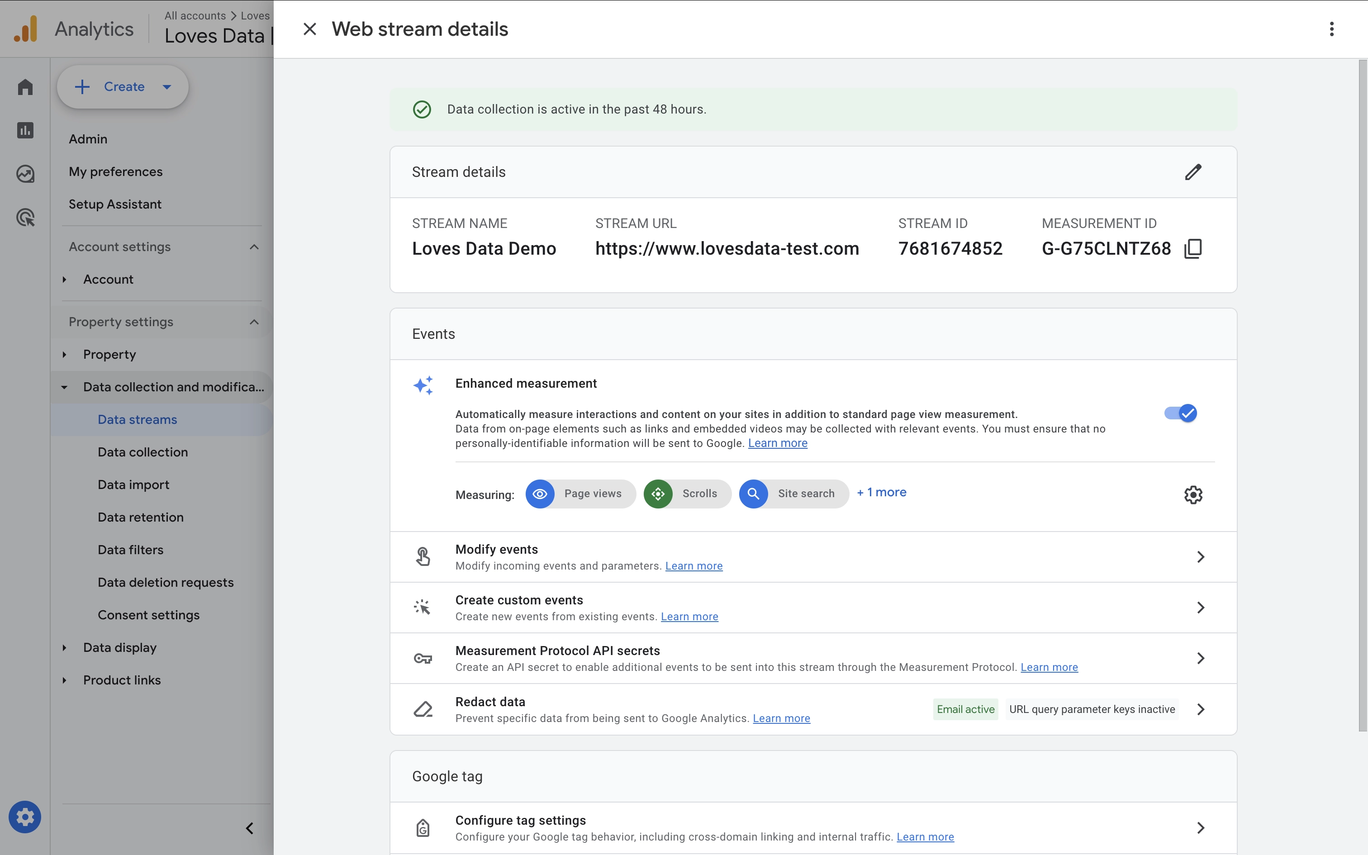Collapse Data collection and modification group

pos(64,387)
